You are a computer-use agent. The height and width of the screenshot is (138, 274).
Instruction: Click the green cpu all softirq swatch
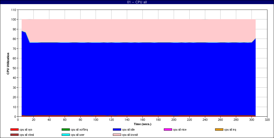point(66,130)
